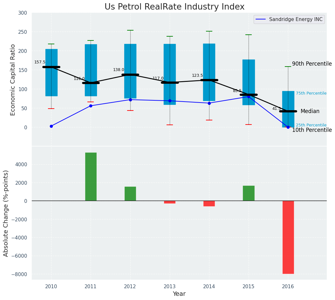Screen dimensions: 335x300
Task: Click the tall green 2011 change bar
Action: (91, 177)
